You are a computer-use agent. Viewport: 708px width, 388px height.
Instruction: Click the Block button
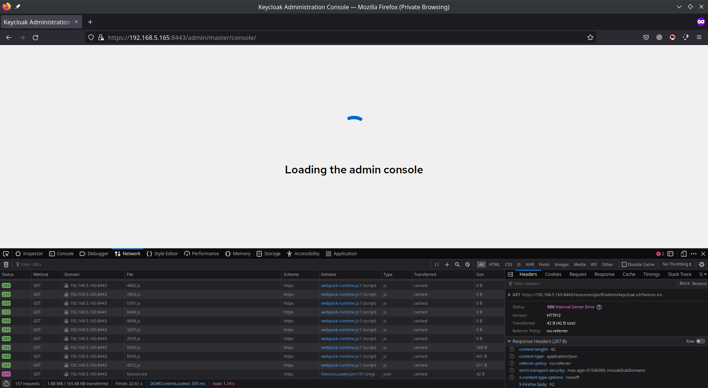684,284
